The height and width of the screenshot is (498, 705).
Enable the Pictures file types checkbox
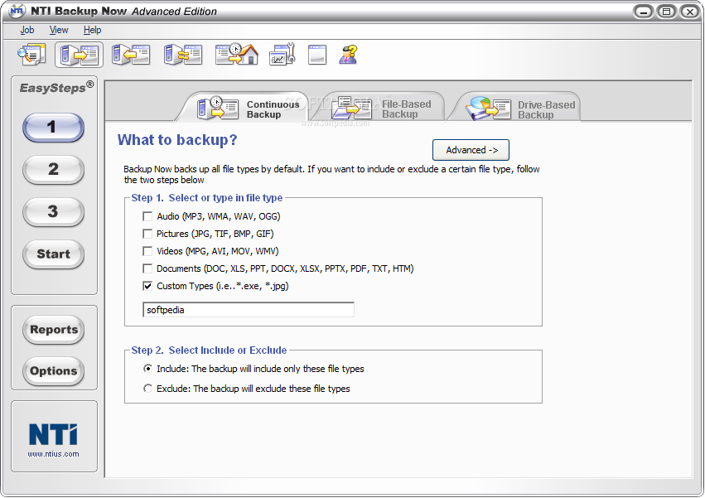click(x=147, y=234)
